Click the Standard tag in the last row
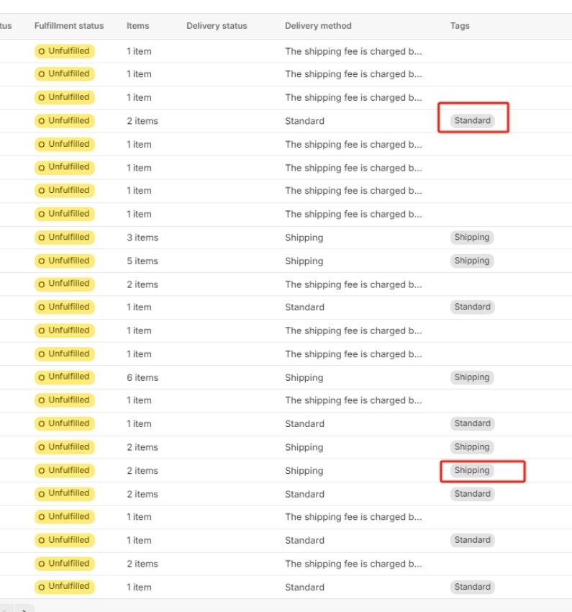The image size is (572, 612). (x=472, y=587)
